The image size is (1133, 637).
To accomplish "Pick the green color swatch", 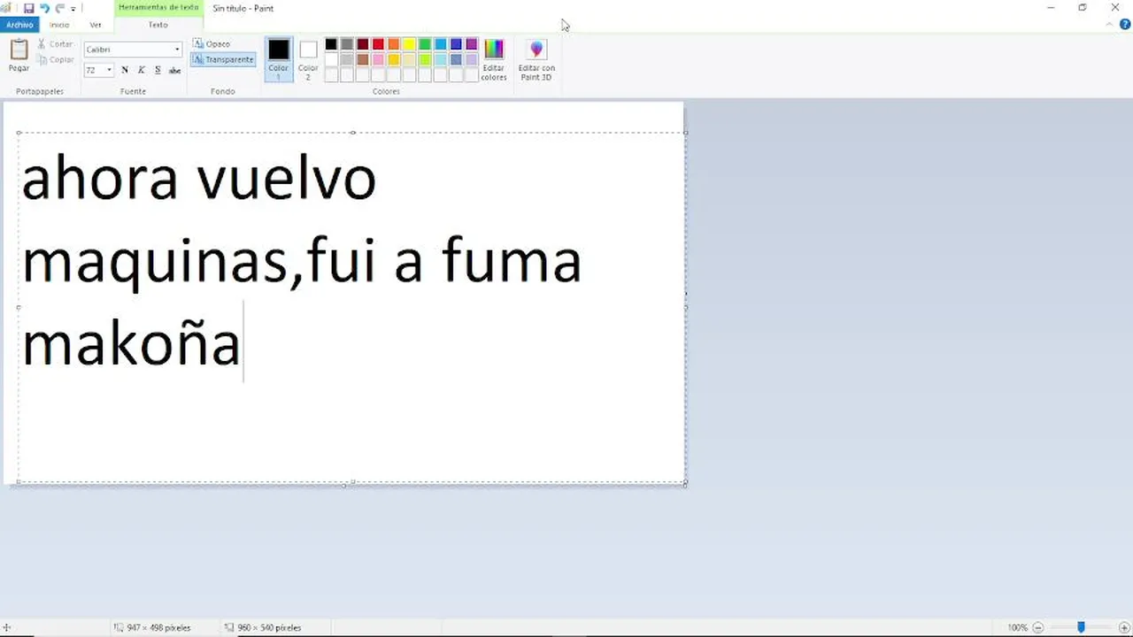I will [x=425, y=44].
